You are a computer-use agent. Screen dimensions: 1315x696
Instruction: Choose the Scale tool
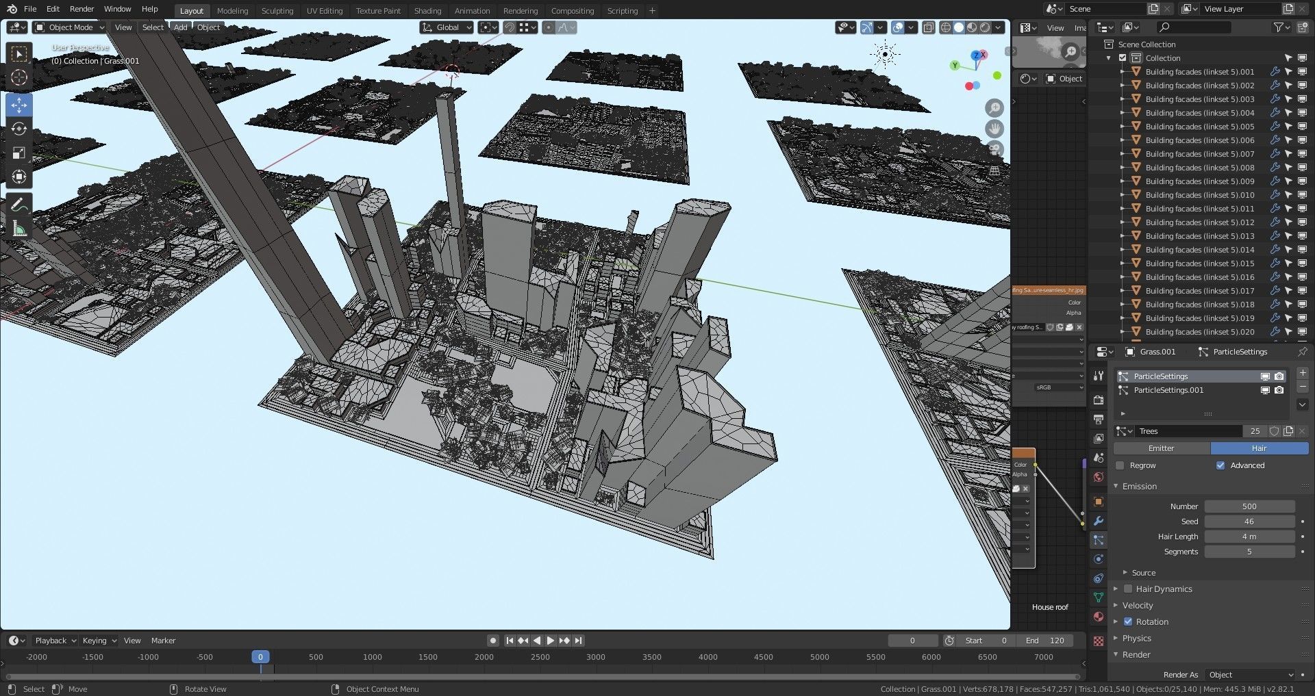(19, 153)
